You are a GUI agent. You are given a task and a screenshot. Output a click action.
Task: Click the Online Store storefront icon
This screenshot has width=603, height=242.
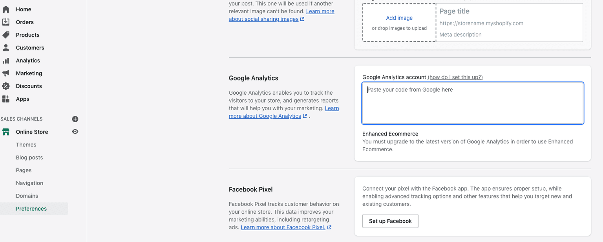point(6,132)
